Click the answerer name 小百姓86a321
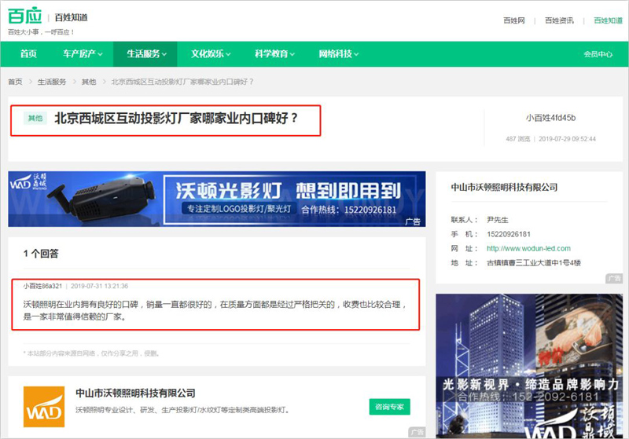This screenshot has width=629, height=439. click(42, 286)
